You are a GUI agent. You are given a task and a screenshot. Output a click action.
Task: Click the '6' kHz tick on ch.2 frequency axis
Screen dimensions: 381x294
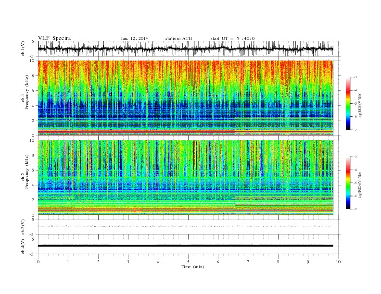[x=34, y=170]
